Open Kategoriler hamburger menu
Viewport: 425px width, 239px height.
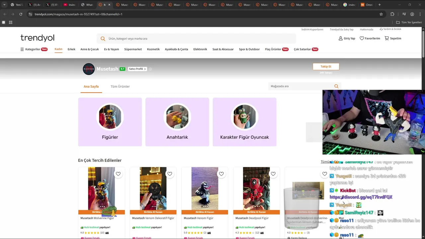click(34, 49)
